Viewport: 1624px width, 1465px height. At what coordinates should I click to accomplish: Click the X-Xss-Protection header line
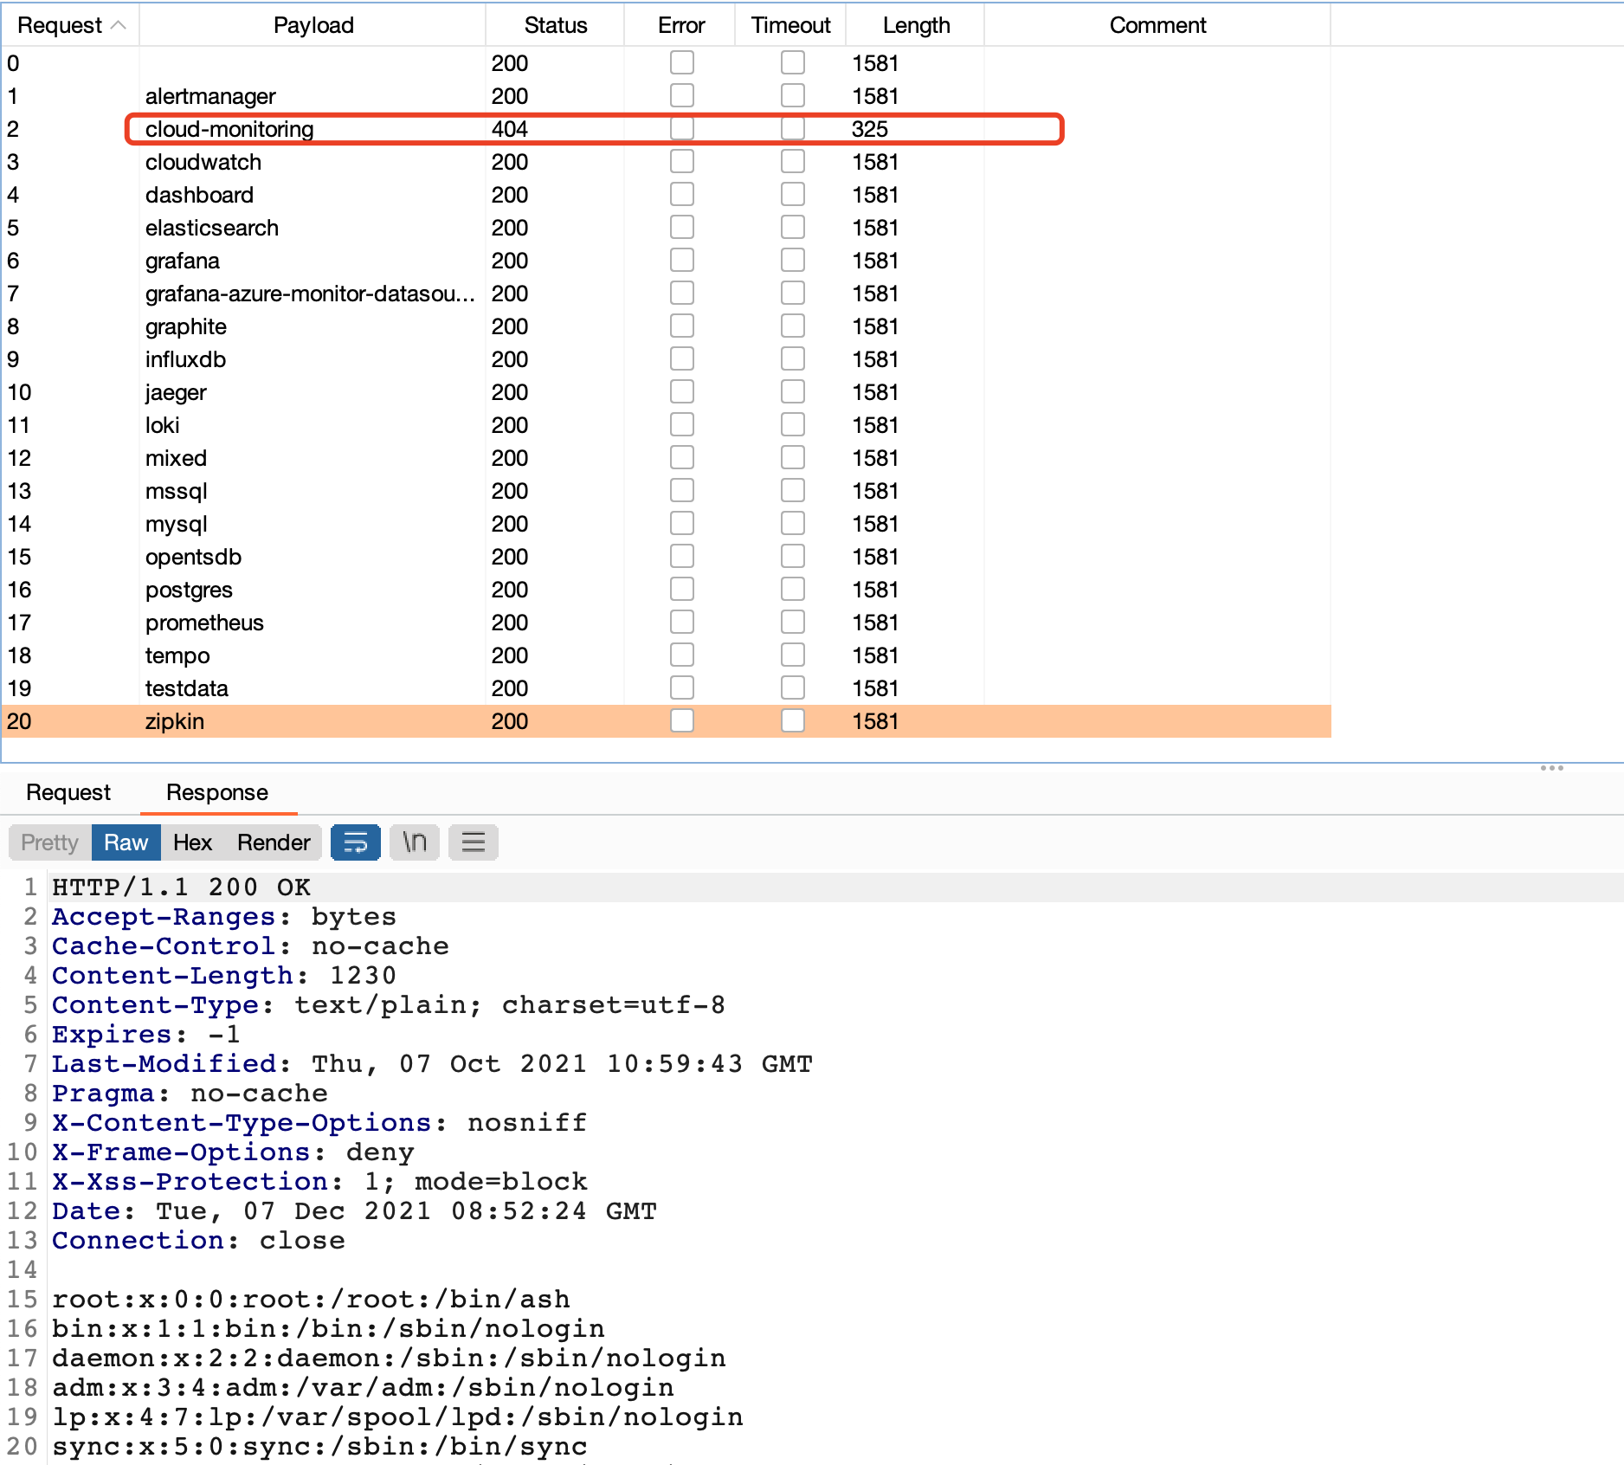[x=319, y=1182]
